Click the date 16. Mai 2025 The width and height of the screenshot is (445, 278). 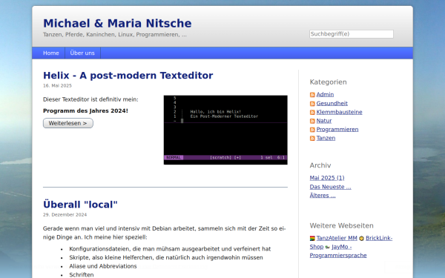pos(57,86)
